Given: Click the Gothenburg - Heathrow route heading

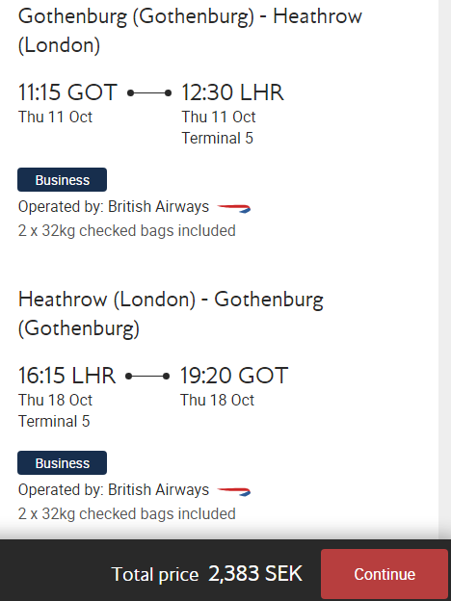Looking at the screenshot, I should (190, 31).
